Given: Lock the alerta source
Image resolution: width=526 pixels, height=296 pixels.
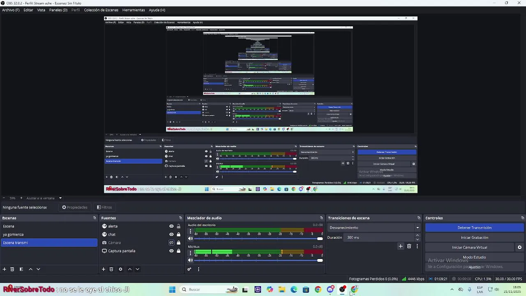Looking at the screenshot, I should (178, 226).
